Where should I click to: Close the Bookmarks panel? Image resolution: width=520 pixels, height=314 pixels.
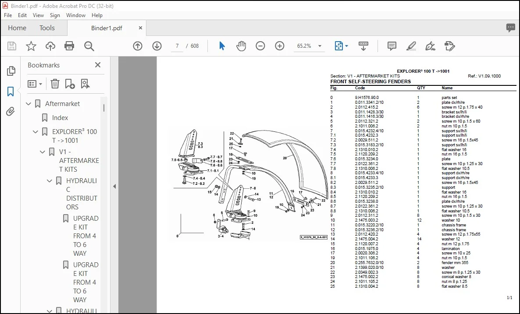point(97,65)
